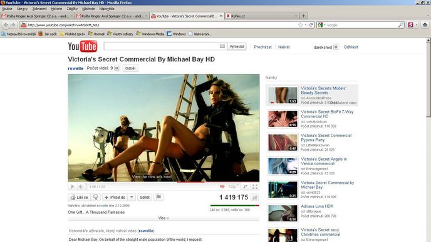
Task: Open a new tab with plus button
Action: coord(303,16)
